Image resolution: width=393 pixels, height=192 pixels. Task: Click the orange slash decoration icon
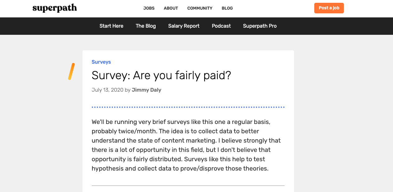coord(71,71)
